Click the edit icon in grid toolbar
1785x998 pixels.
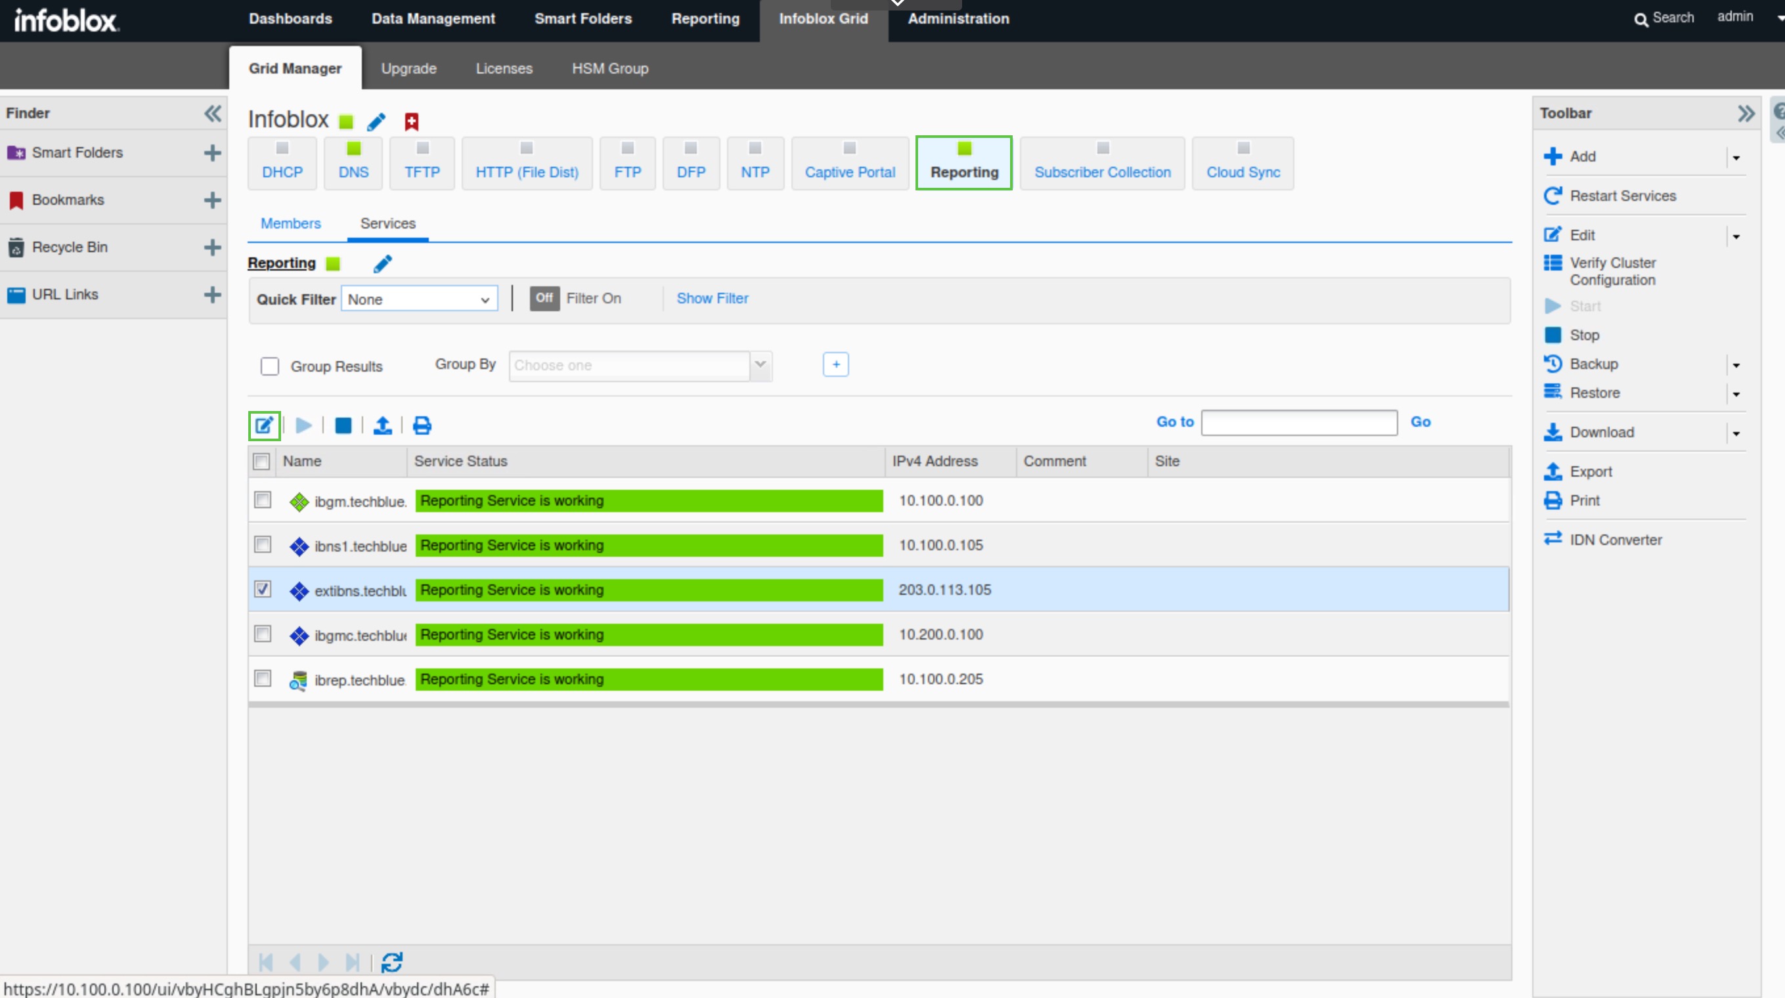coord(264,425)
